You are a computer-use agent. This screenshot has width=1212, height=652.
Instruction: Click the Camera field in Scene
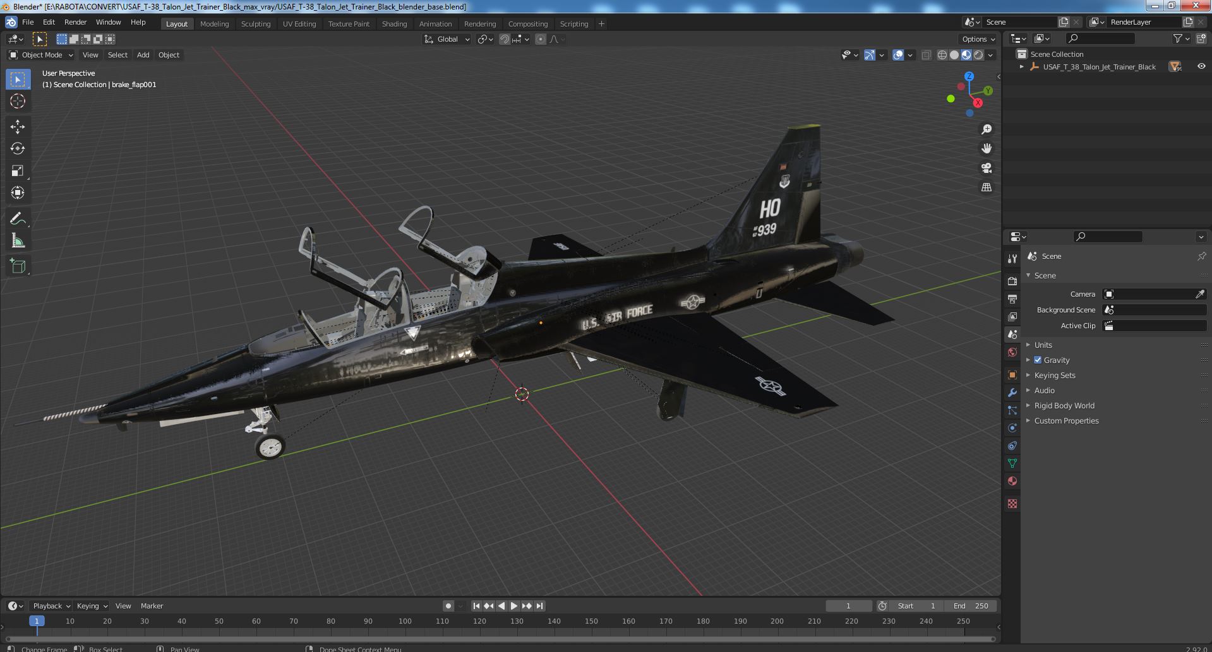pyautogui.click(x=1148, y=294)
